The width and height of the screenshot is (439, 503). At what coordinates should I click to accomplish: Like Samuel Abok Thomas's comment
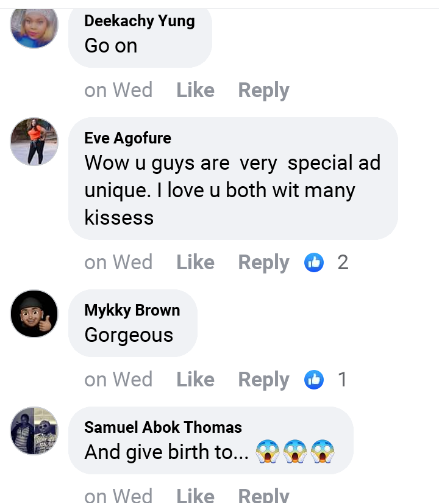pos(195,495)
